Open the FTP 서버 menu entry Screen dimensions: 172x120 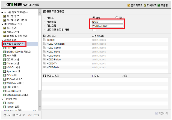click(x=11, y=48)
